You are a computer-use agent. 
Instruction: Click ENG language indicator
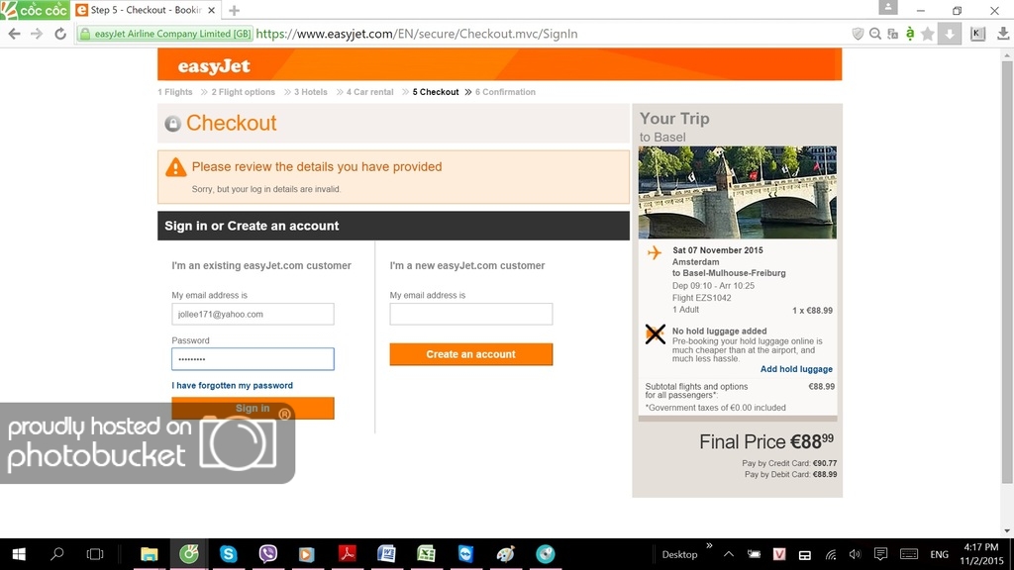coord(939,554)
